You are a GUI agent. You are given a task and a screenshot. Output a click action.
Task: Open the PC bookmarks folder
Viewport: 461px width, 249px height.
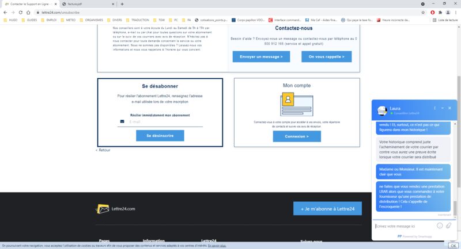point(173,20)
